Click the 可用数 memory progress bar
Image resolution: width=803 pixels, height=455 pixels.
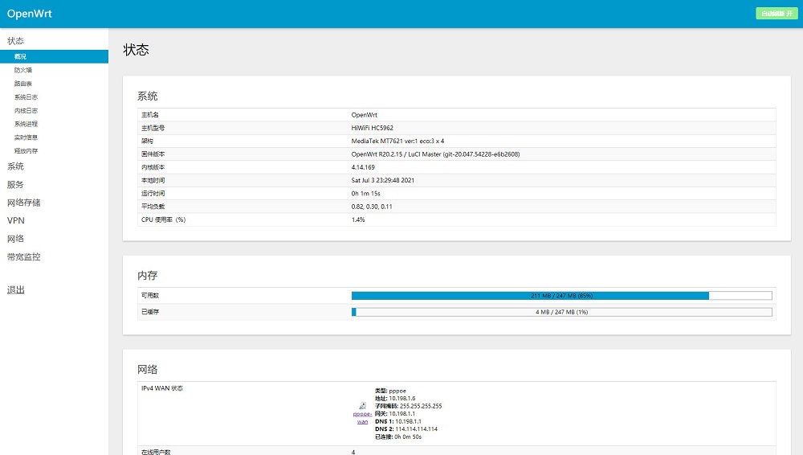tap(562, 296)
